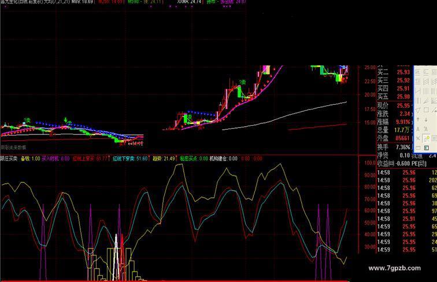Select the H-shaped line tool
This screenshot has width=437, height=282.
point(418,91)
